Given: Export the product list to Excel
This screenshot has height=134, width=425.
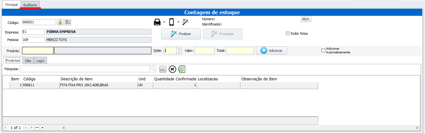Looking at the screenshot, I should [182, 69].
